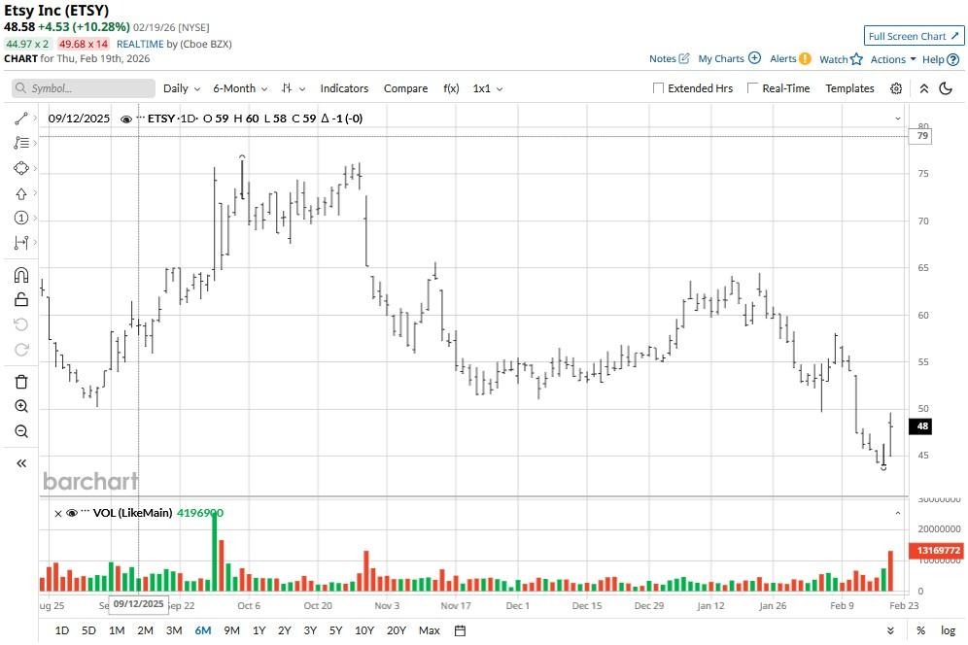Image resolution: width=968 pixels, height=645 pixels.
Task: Open Compare menu
Action: coord(405,88)
